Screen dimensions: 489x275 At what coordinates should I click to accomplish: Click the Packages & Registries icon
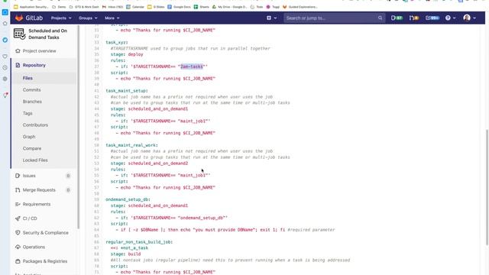[18, 261]
